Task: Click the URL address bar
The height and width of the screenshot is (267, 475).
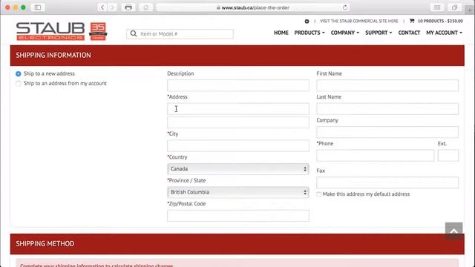Action: tap(253, 7)
